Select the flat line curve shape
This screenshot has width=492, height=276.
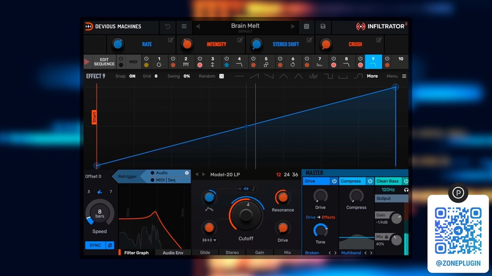[239, 76]
